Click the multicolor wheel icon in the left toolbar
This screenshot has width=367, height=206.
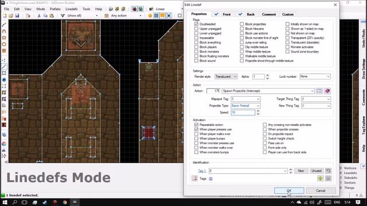[x=4, y=144]
